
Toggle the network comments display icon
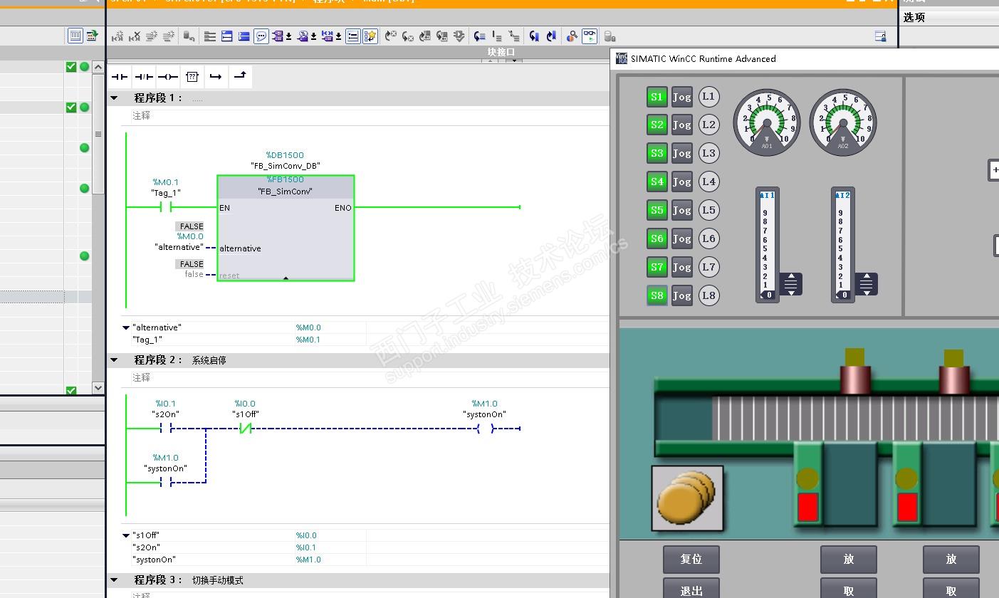point(352,36)
